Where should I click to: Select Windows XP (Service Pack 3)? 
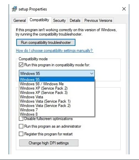point(57,92)
